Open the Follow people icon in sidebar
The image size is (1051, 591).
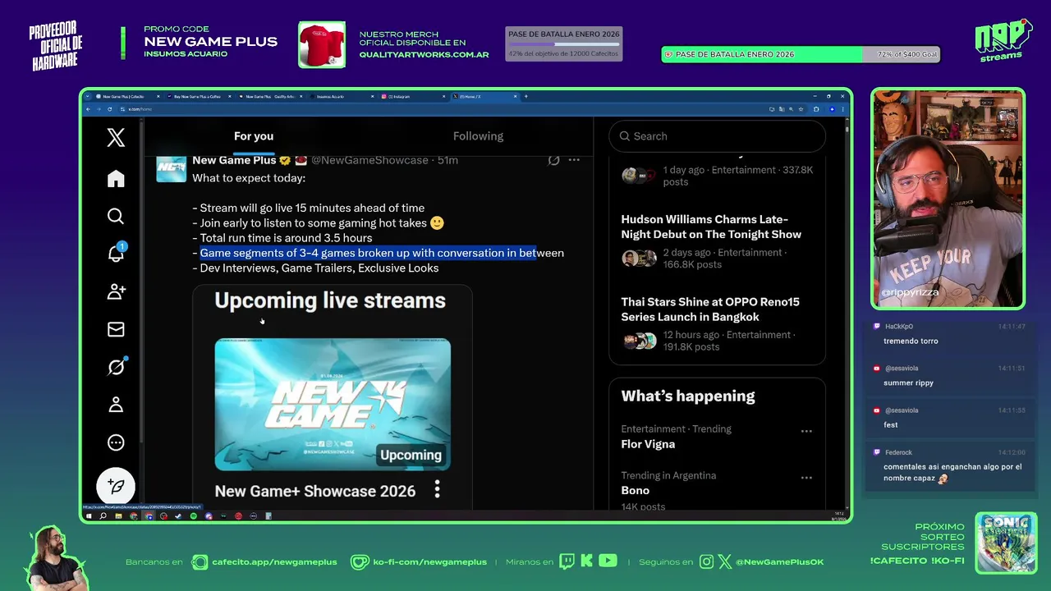116,291
